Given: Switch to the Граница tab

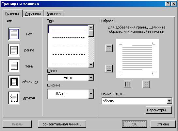Looking at the screenshot, I should (x=12, y=13).
